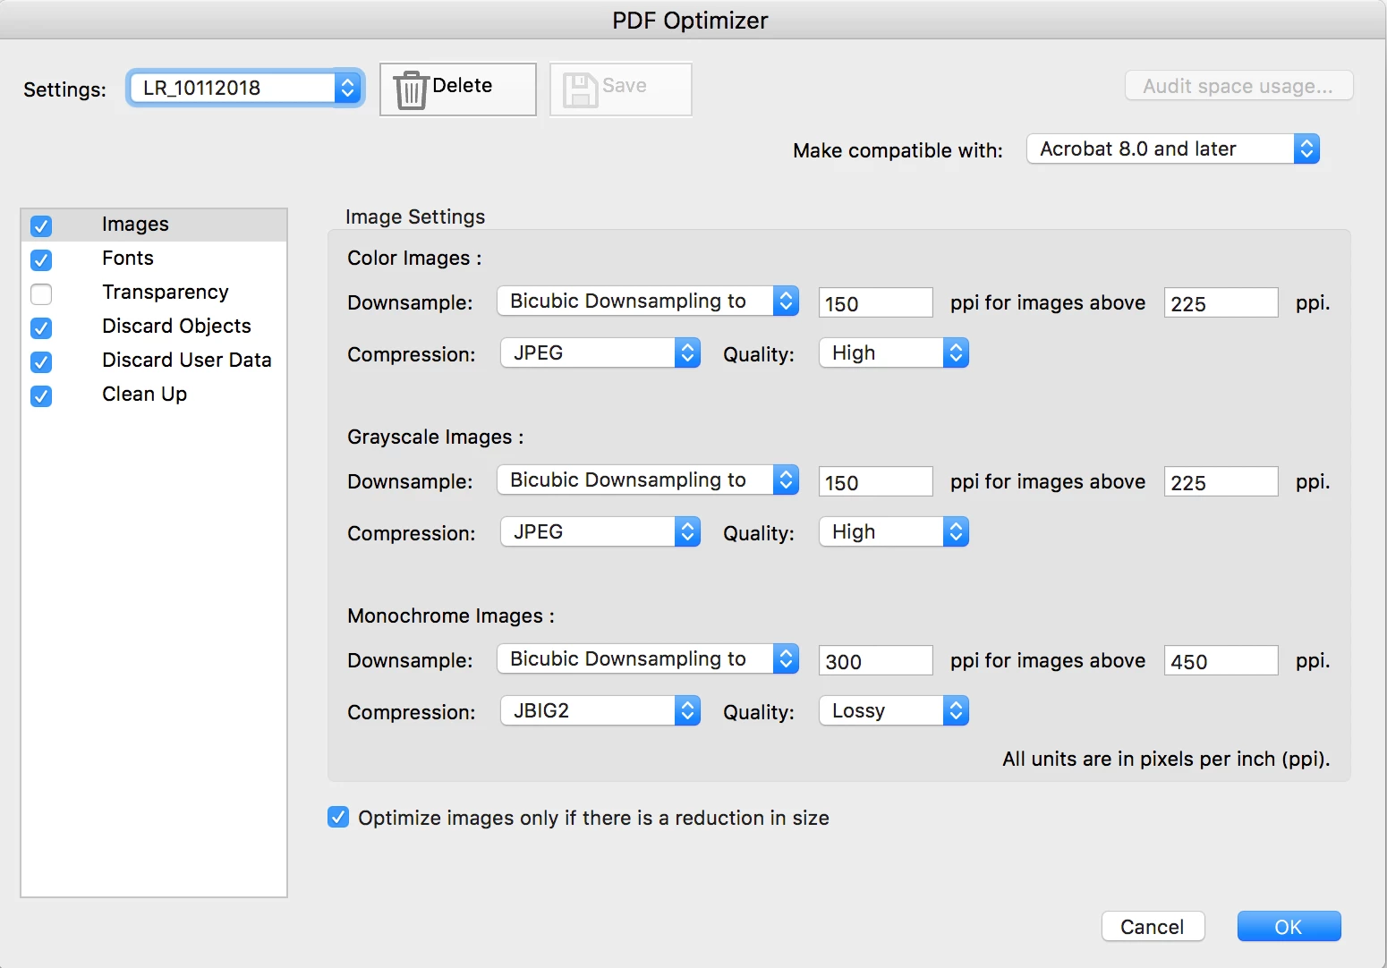Click the Cancel button
The height and width of the screenshot is (968, 1387).
1153,926
